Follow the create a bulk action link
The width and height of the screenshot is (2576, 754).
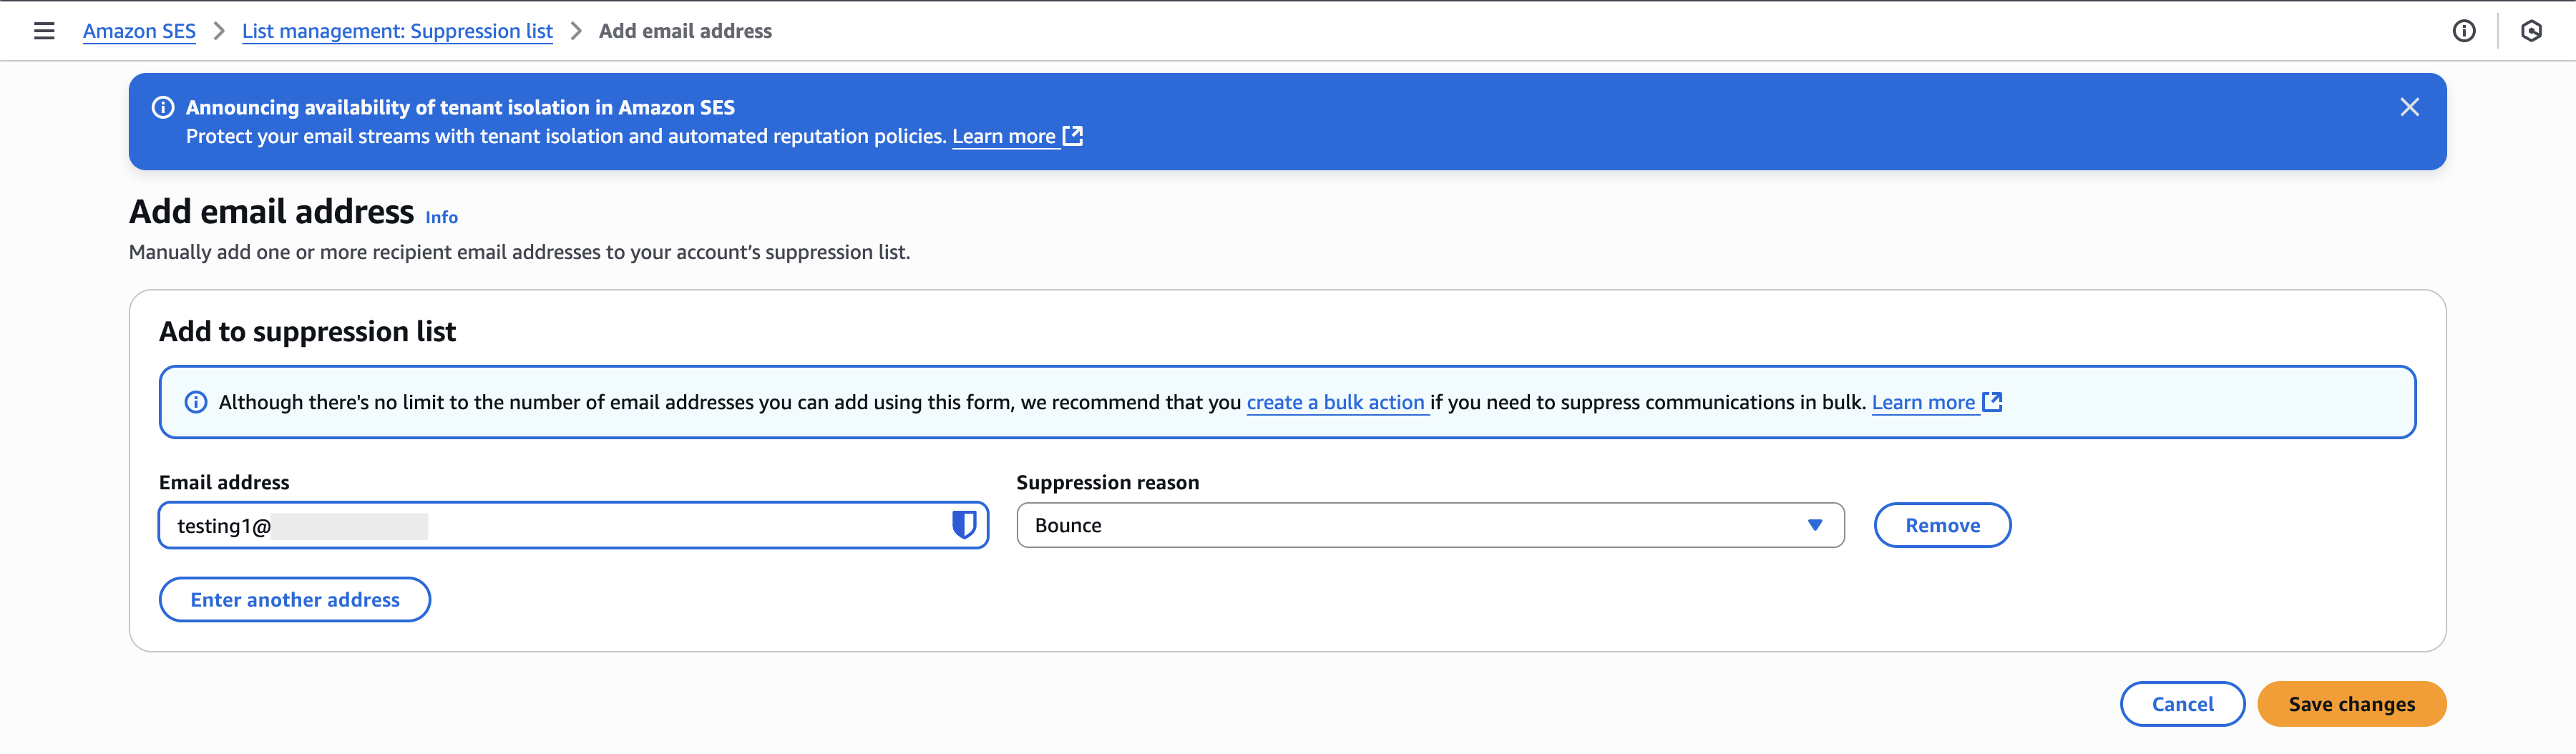(1335, 402)
